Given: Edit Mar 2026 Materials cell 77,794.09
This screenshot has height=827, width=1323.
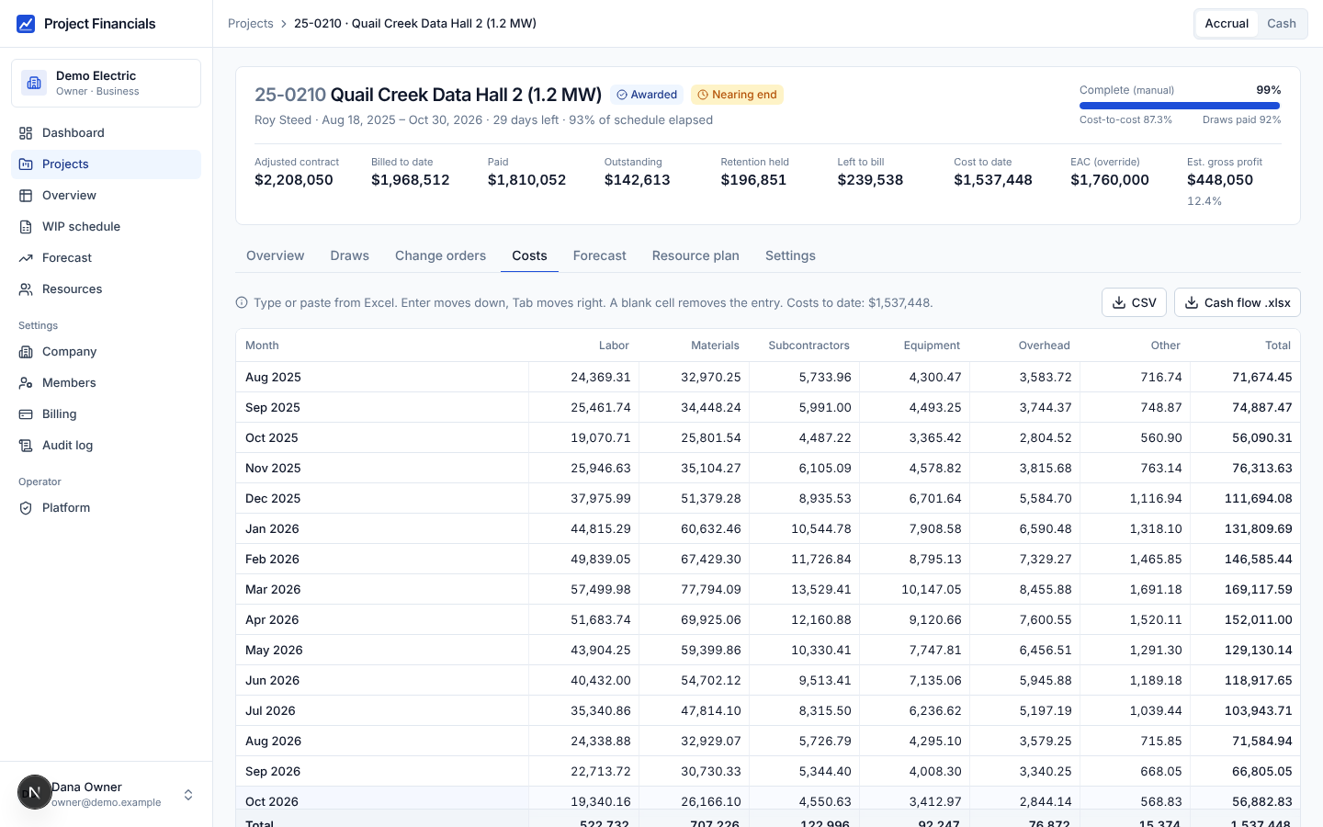Looking at the screenshot, I should click(x=694, y=589).
